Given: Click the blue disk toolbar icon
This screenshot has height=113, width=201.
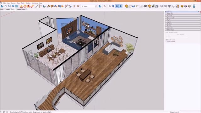Looking at the screenshot, I should pos(133,6).
